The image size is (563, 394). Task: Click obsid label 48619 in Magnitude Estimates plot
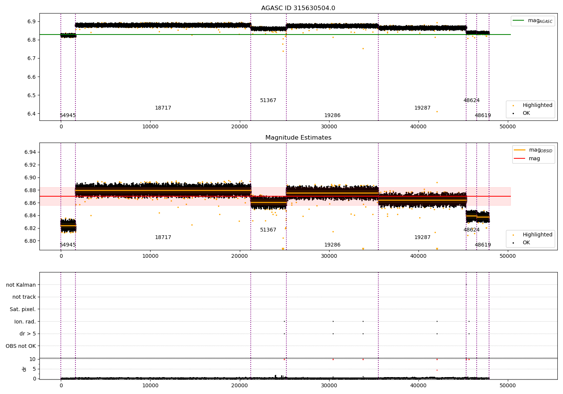pyautogui.click(x=483, y=245)
